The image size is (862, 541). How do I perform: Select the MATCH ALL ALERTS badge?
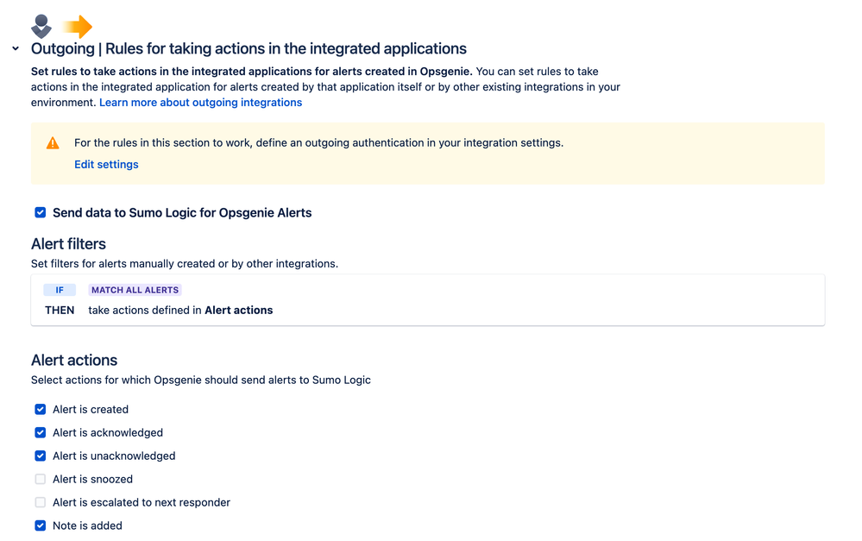click(x=135, y=290)
